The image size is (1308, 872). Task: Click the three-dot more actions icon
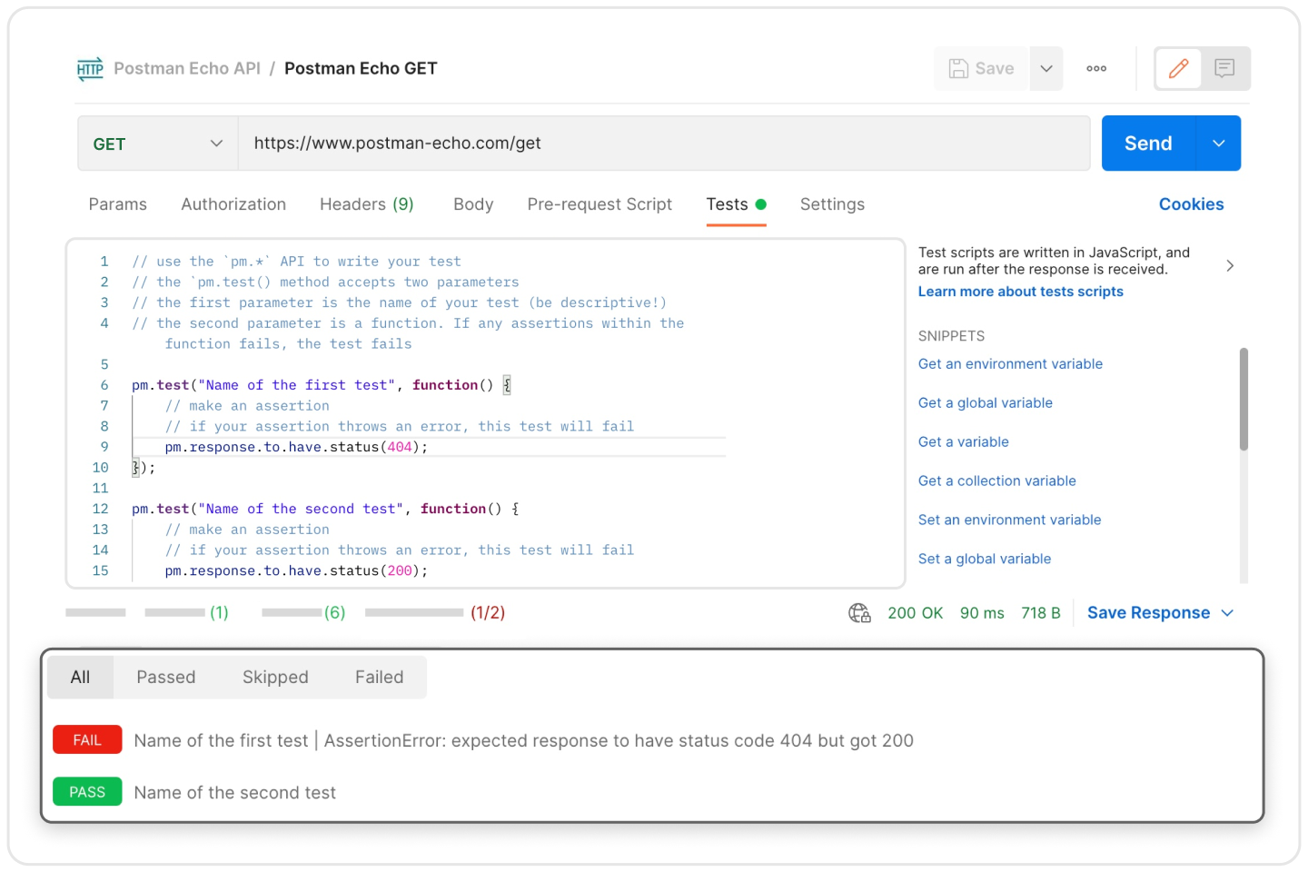pos(1096,68)
